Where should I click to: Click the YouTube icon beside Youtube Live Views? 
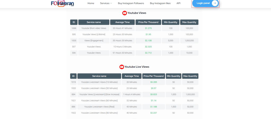tap(122, 67)
